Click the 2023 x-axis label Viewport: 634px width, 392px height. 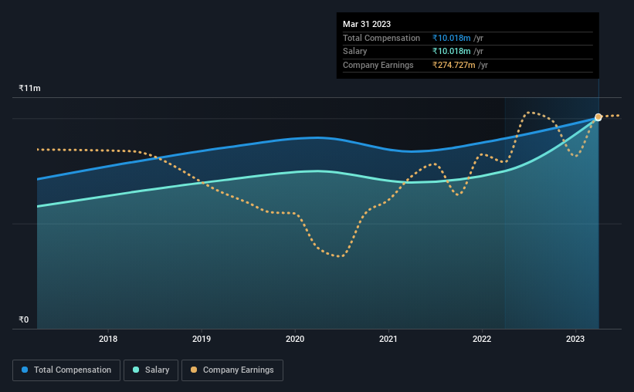(x=575, y=339)
